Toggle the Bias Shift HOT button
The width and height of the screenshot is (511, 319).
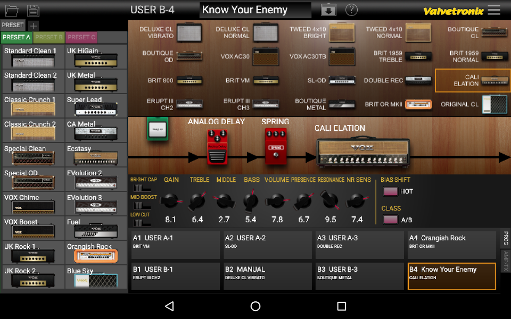[x=390, y=191]
